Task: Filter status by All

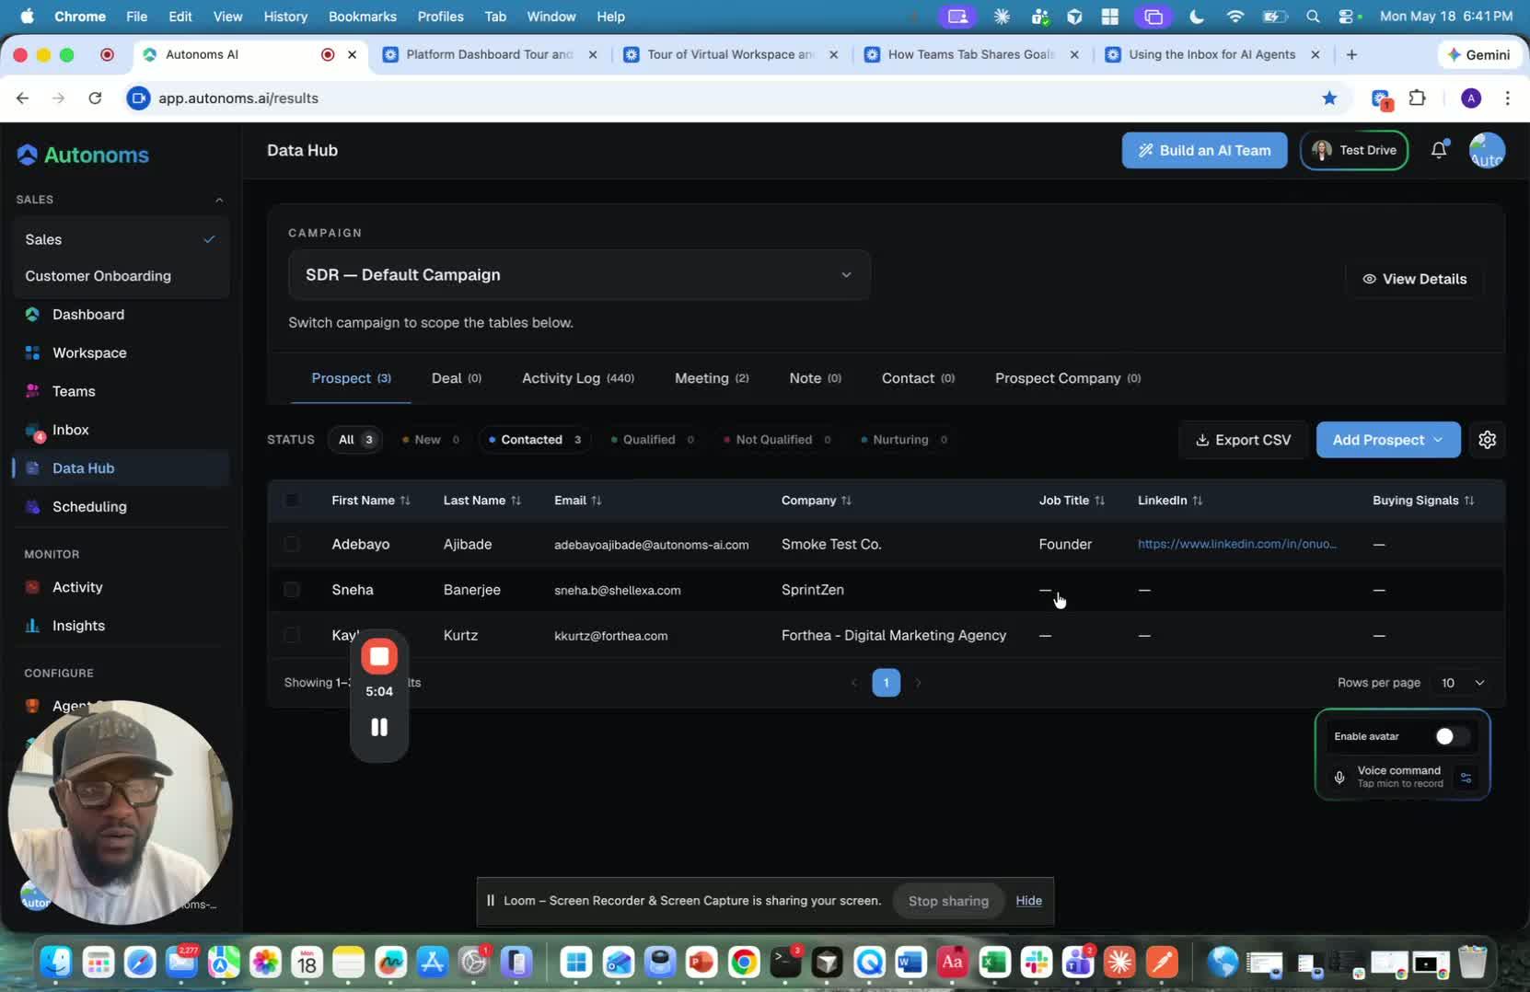Action: (x=355, y=440)
